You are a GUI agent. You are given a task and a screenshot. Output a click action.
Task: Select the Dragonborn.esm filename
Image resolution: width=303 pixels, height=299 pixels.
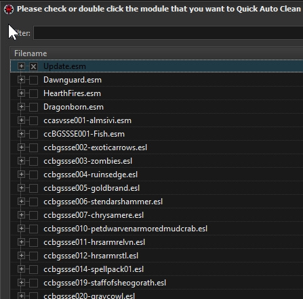click(73, 107)
